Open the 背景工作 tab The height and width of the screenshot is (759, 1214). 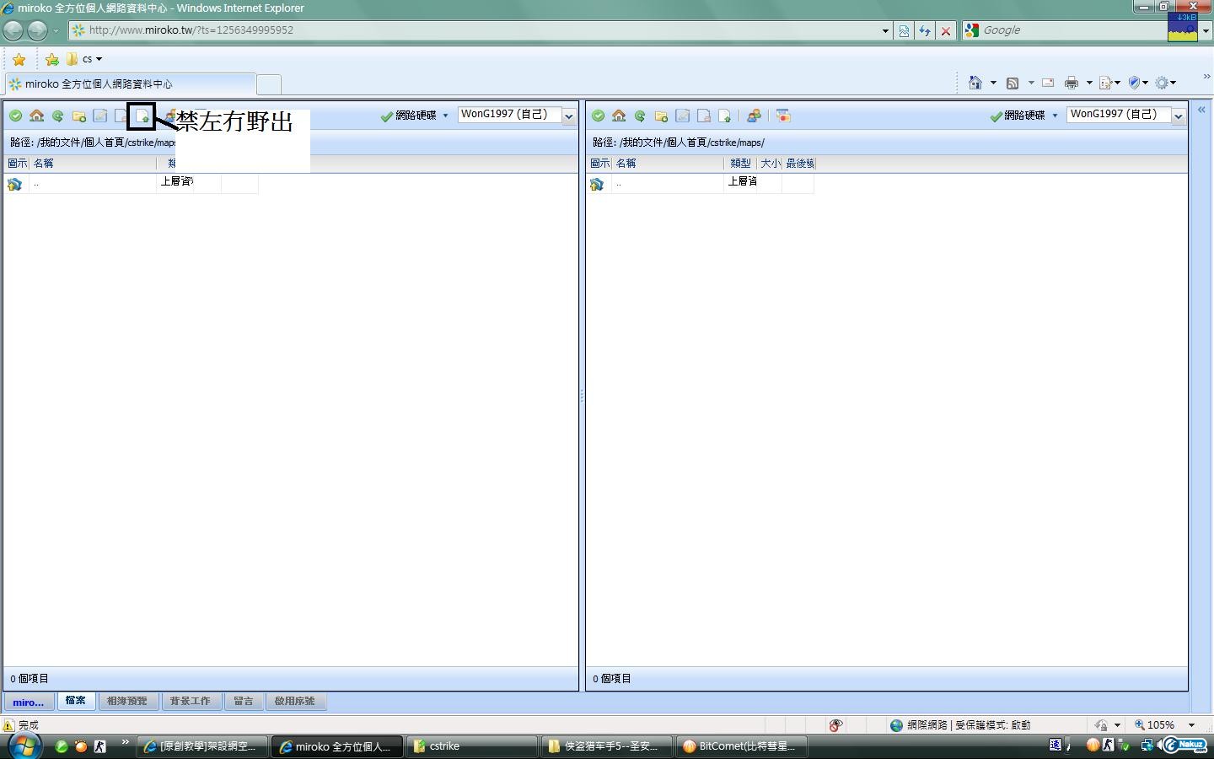tap(191, 701)
